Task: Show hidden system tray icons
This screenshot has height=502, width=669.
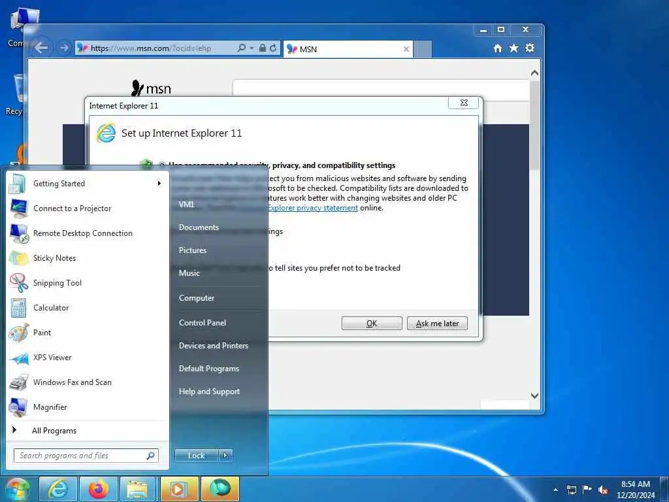Action: tap(555, 490)
